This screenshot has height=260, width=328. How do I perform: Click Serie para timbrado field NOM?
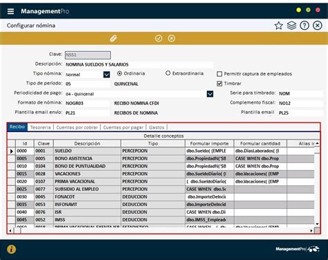tap(300, 93)
